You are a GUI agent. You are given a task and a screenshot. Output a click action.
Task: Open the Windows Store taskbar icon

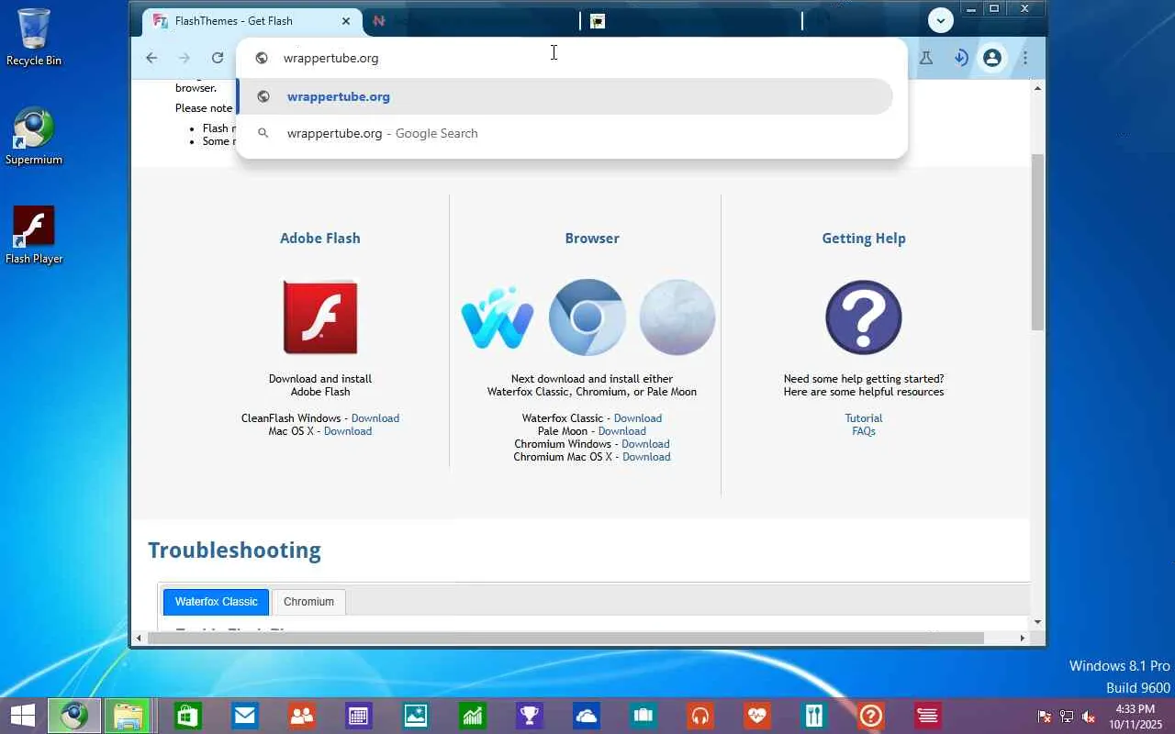(188, 716)
